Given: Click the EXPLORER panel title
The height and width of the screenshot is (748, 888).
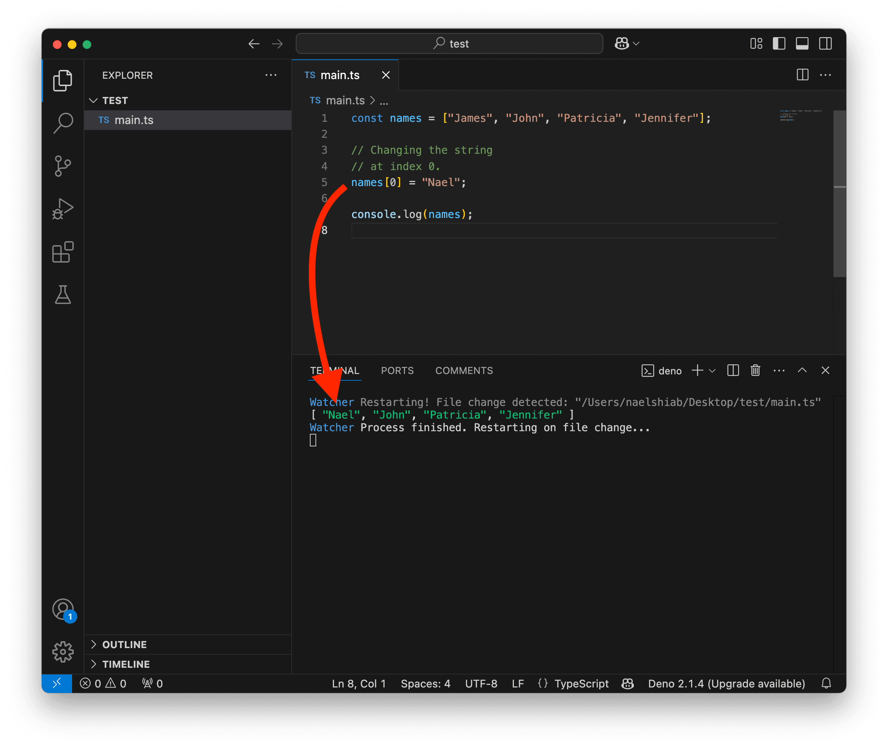Looking at the screenshot, I should coord(127,75).
